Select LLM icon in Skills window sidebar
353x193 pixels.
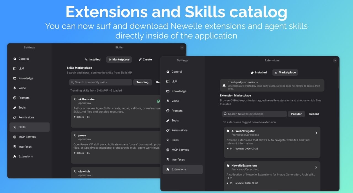pos(15,68)
